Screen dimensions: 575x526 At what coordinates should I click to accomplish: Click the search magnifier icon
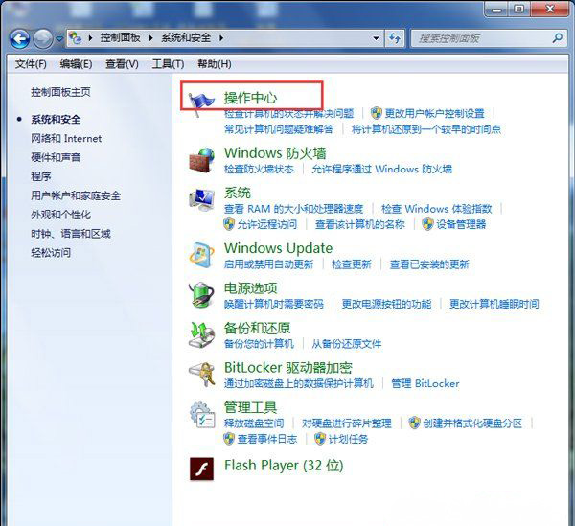tap(558, 37)
